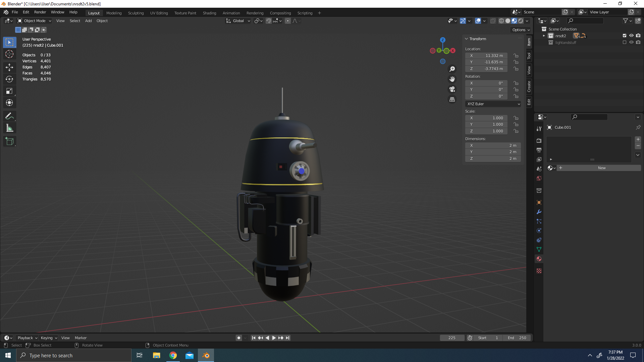The height and width of the screenshot is (362, 644).
Task: Disable nrsdt2 collection in renders
Action: [x=638, y=36]
